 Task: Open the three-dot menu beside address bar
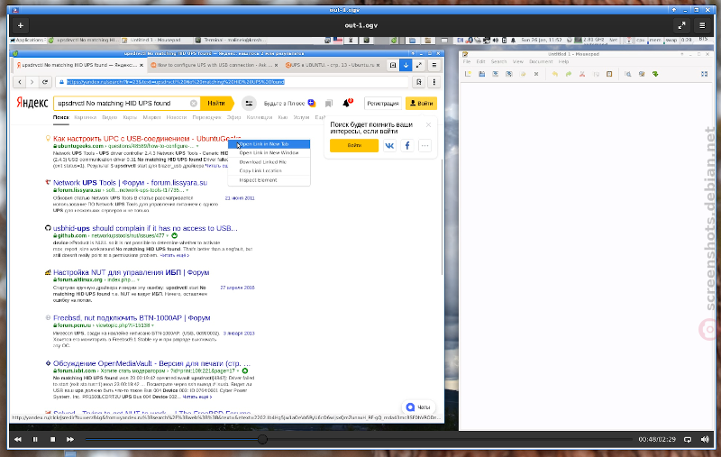[x=434, y=82]
